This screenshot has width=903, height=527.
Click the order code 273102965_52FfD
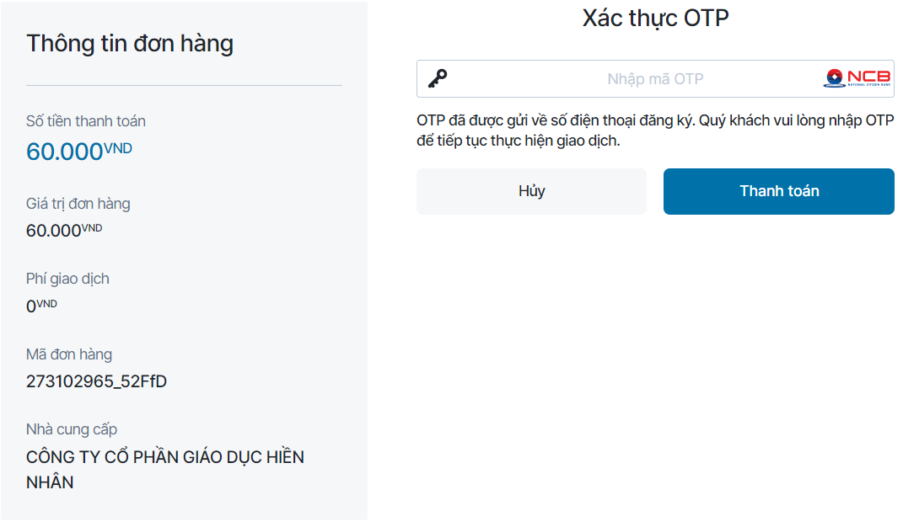(x=95, y=380)
